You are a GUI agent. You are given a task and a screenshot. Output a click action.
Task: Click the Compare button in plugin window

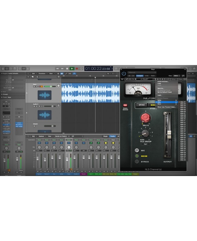[x=140, y=76]
